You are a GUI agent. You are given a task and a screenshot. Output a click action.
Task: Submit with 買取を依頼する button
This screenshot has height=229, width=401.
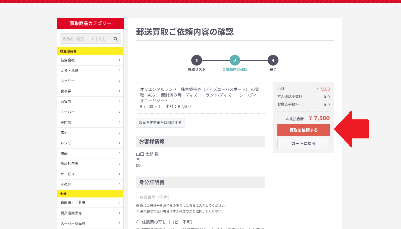[x=303, y=130]
